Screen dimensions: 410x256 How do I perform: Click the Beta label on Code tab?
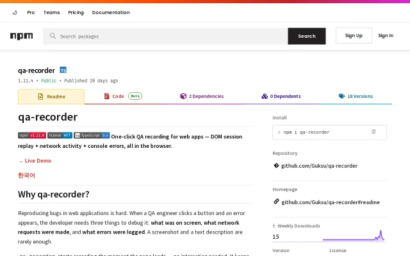[135, 96]
